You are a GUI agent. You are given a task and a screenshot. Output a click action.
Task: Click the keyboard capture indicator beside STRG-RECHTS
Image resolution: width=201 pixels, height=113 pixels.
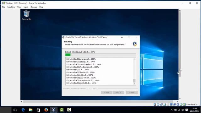184,105
